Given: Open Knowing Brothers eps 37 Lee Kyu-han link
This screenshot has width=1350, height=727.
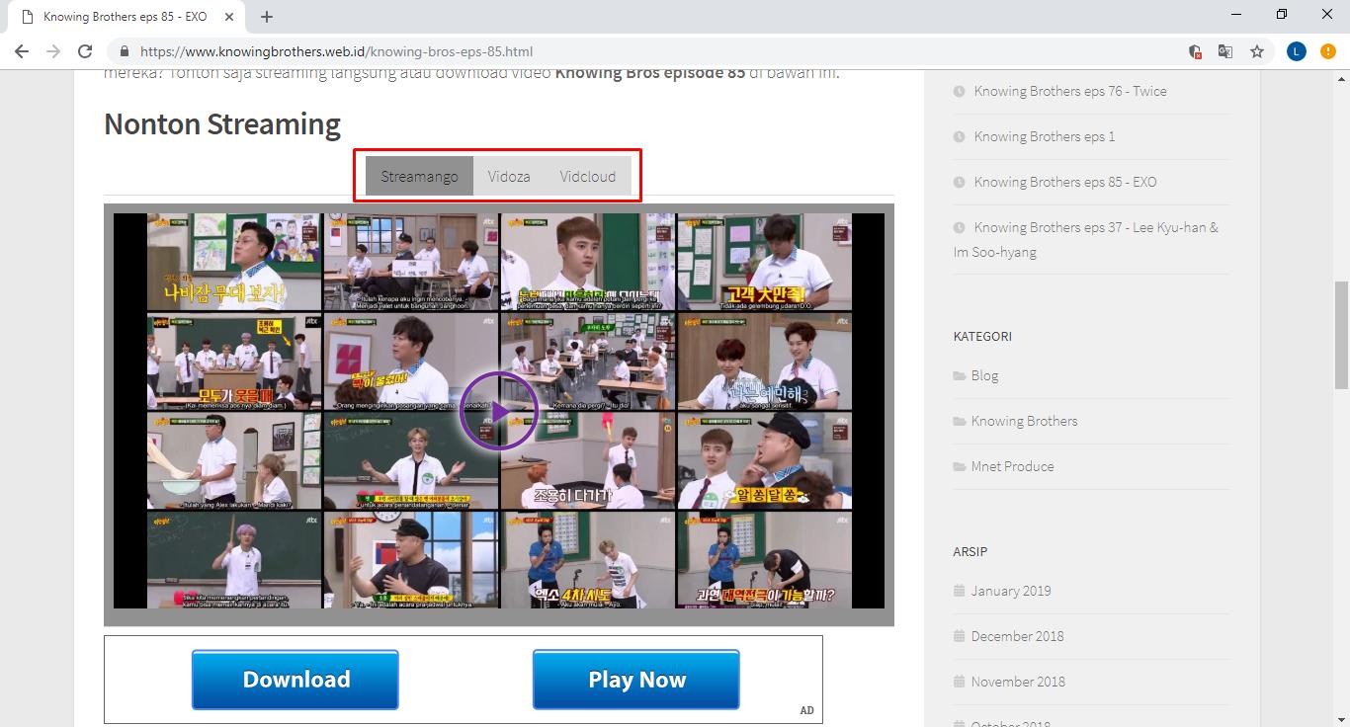Looking at the screenshot, I should 1086,239.
